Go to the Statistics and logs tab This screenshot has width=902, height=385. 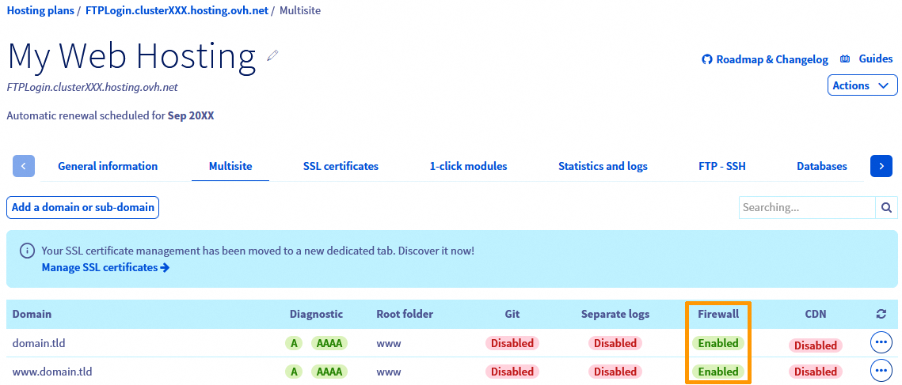603,166
